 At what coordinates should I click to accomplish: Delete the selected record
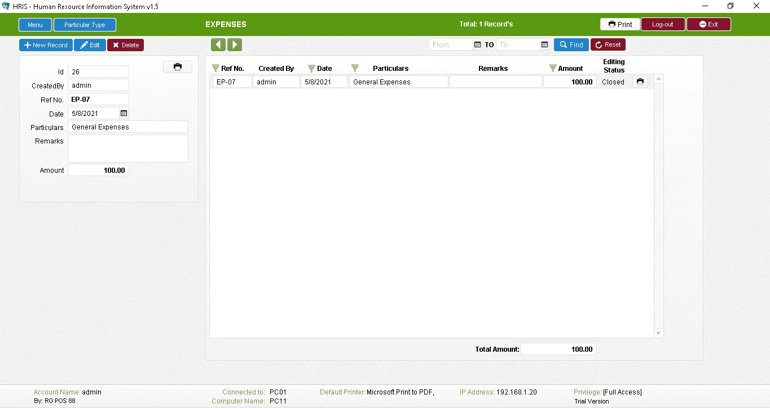tap(125, 45)
